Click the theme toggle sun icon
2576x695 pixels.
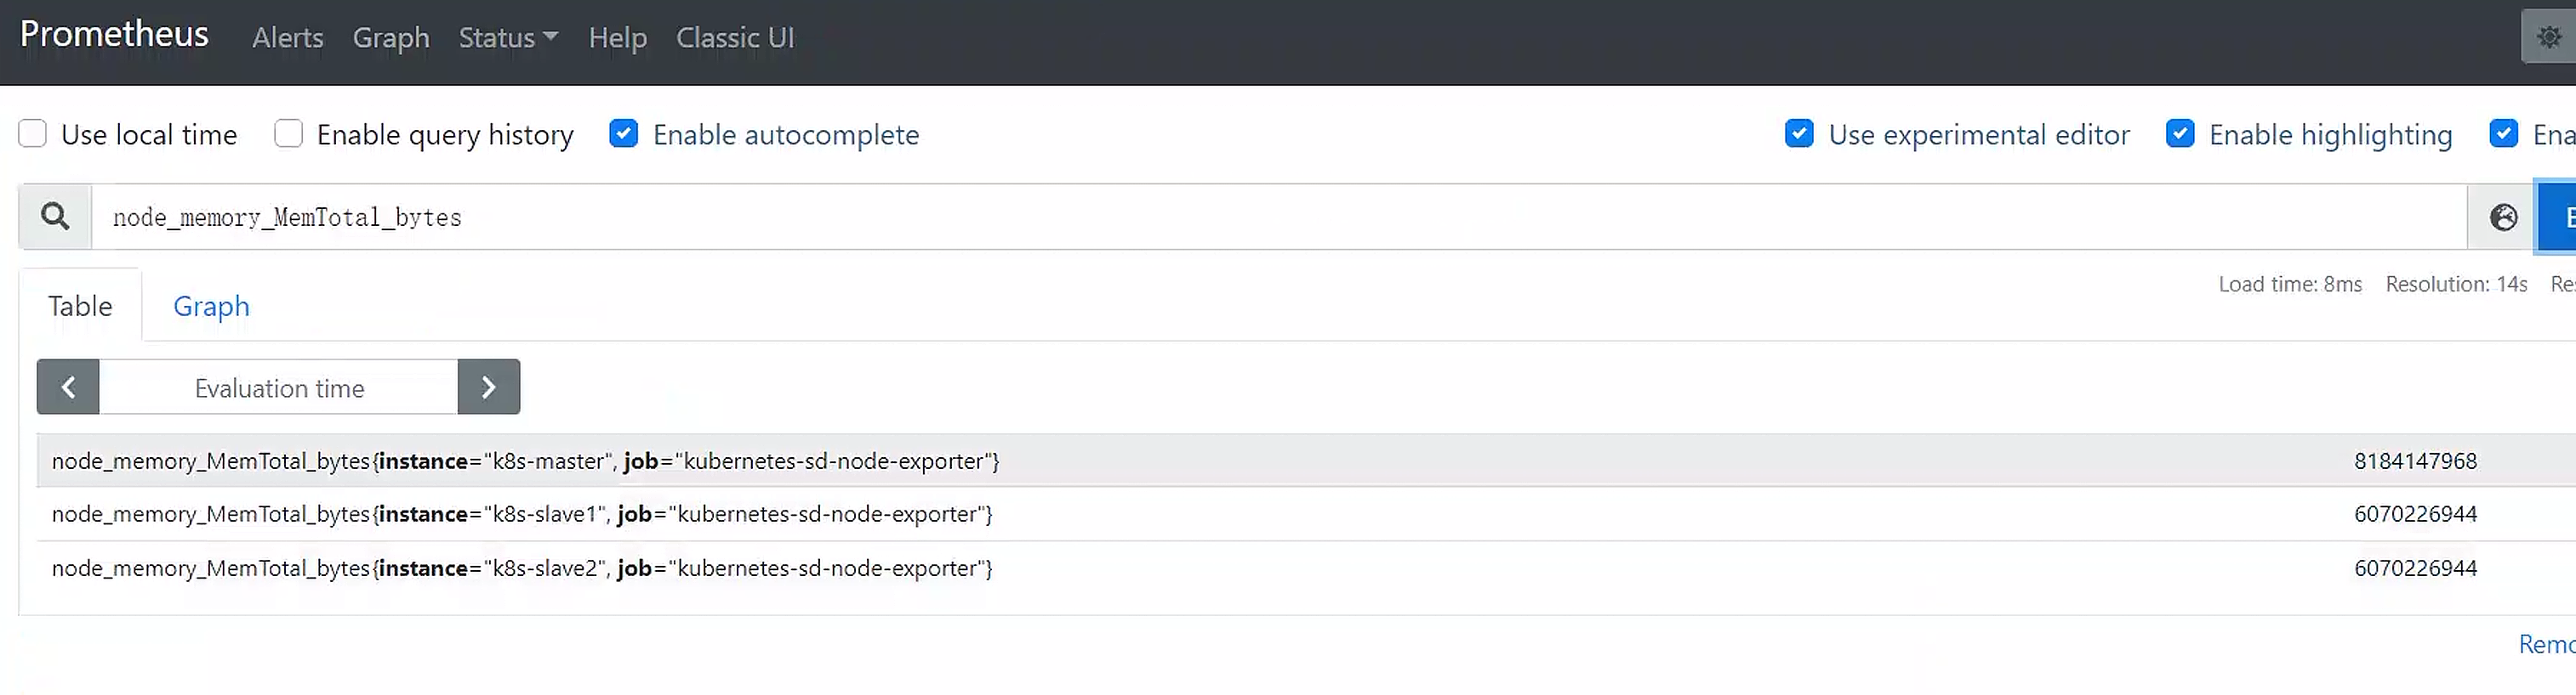point(2549,38)
